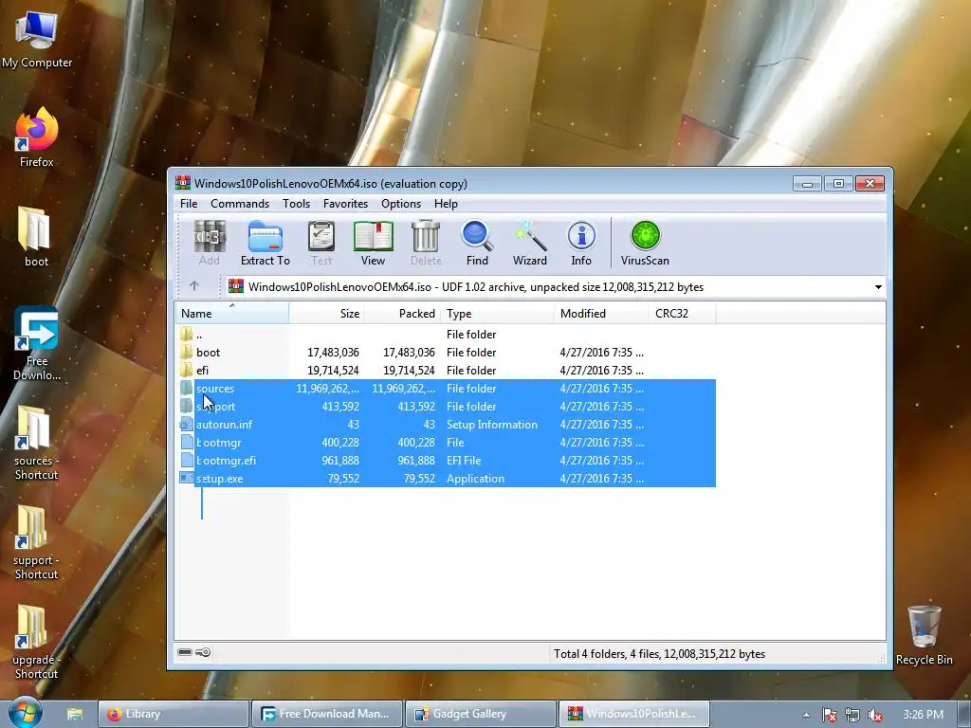971x728 pixels.
Task: Go up one folder level arrow
Action: point(194,286)
